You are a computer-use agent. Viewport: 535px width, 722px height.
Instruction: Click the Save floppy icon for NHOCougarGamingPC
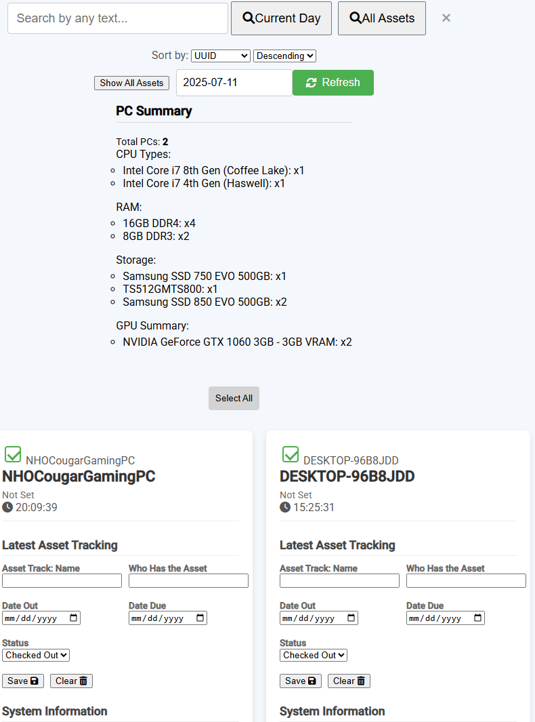(33, 681)
